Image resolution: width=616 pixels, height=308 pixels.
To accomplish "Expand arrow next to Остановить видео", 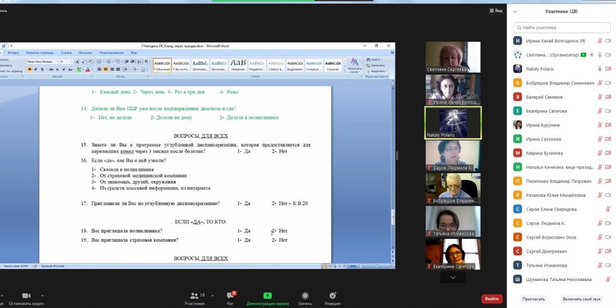I will (42, 295).
